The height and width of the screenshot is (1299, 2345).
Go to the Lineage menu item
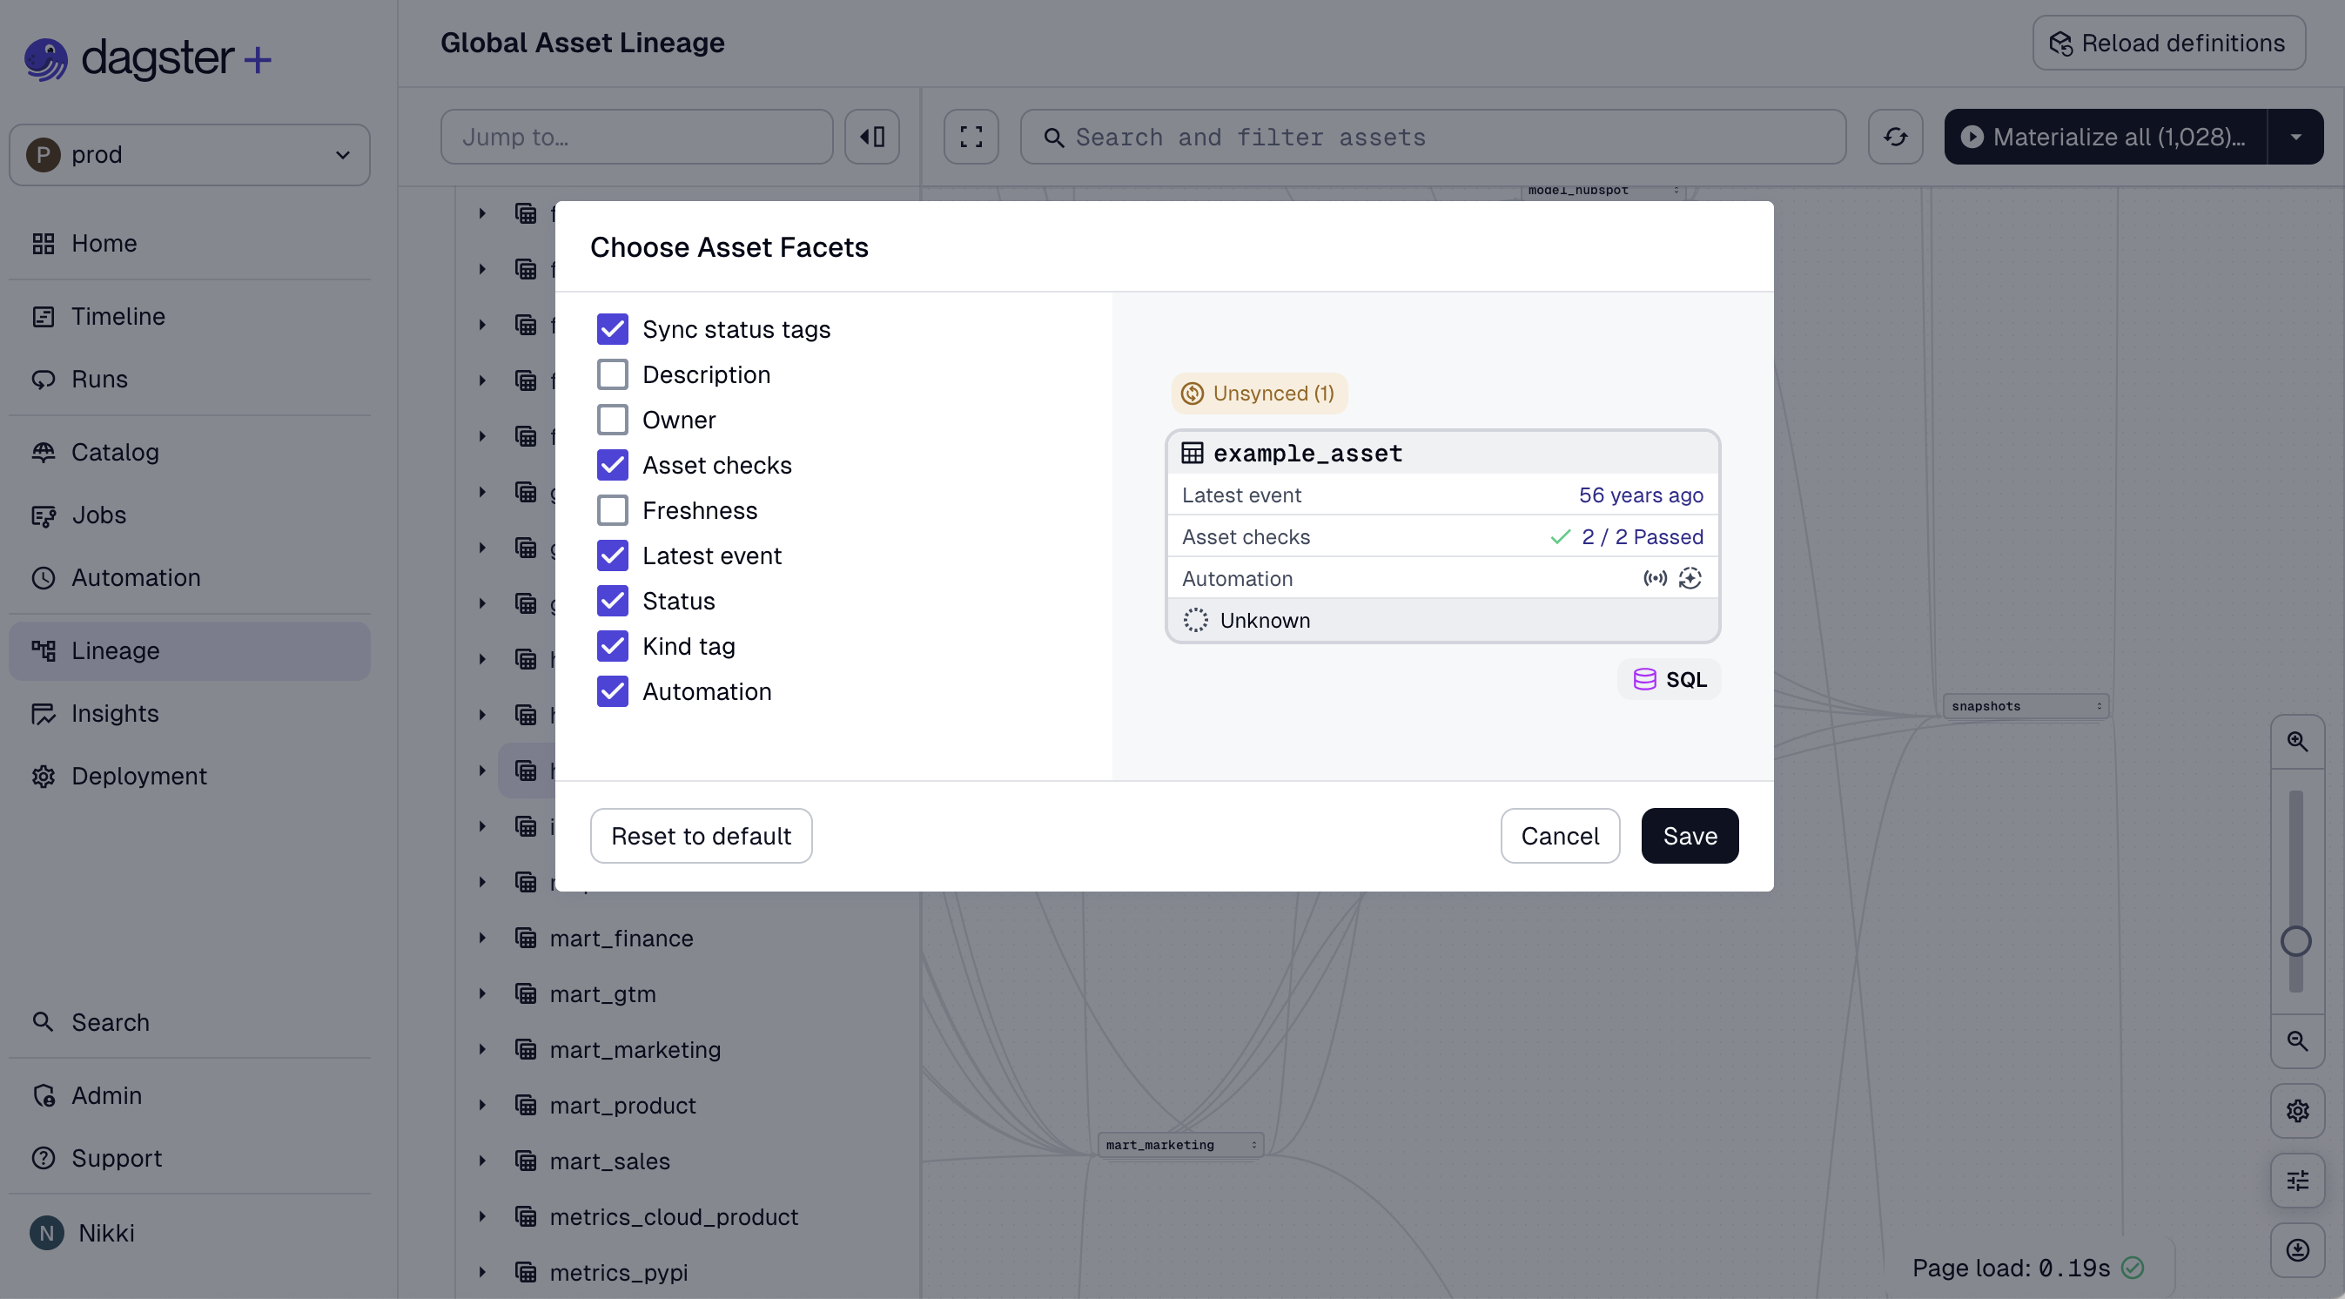pos(114,650)
